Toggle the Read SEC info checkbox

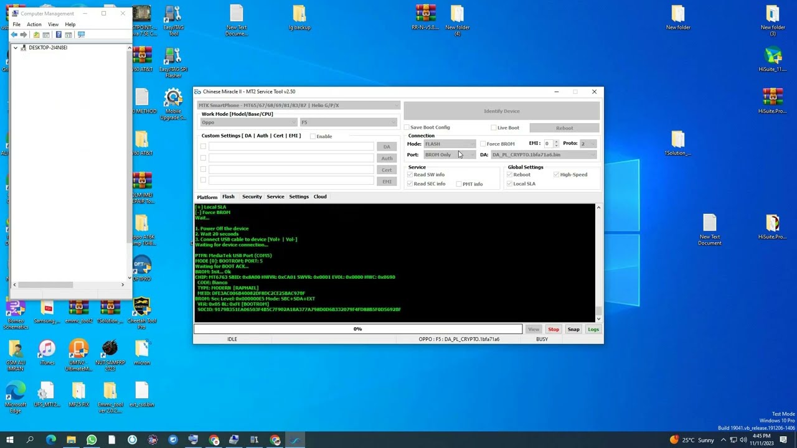click(x=410, y=184)
